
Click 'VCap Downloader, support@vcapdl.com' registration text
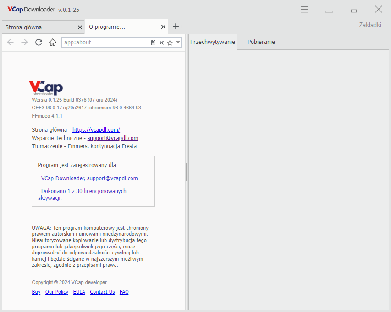click(x=89, y=178)
